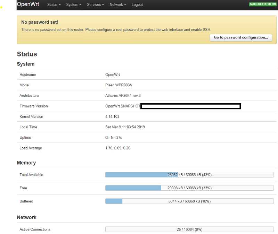This screenshot has height=234, width=278.
Task: Click the Memory section heading
Action: coord(26,163)
